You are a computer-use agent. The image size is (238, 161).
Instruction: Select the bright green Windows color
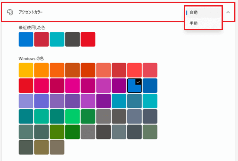point(72,117)
